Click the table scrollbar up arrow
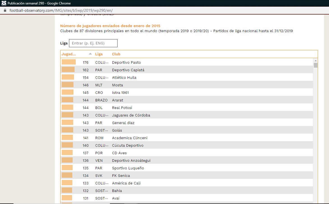329x204 pixels. tap(316, 61)
